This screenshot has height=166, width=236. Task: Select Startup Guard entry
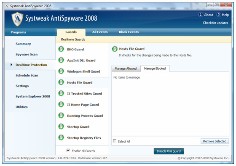(78, 127)
